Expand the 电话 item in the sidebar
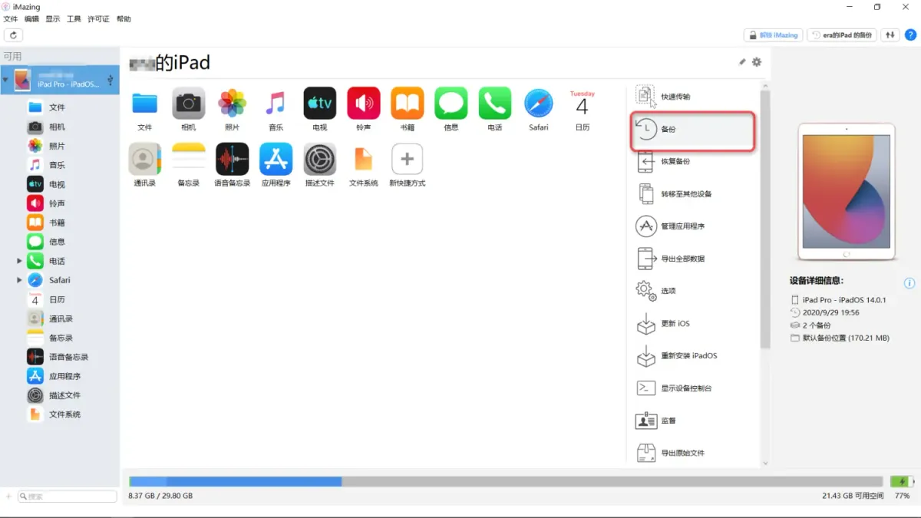This screenshot has width=921, height=518. (x=19, y=260)
